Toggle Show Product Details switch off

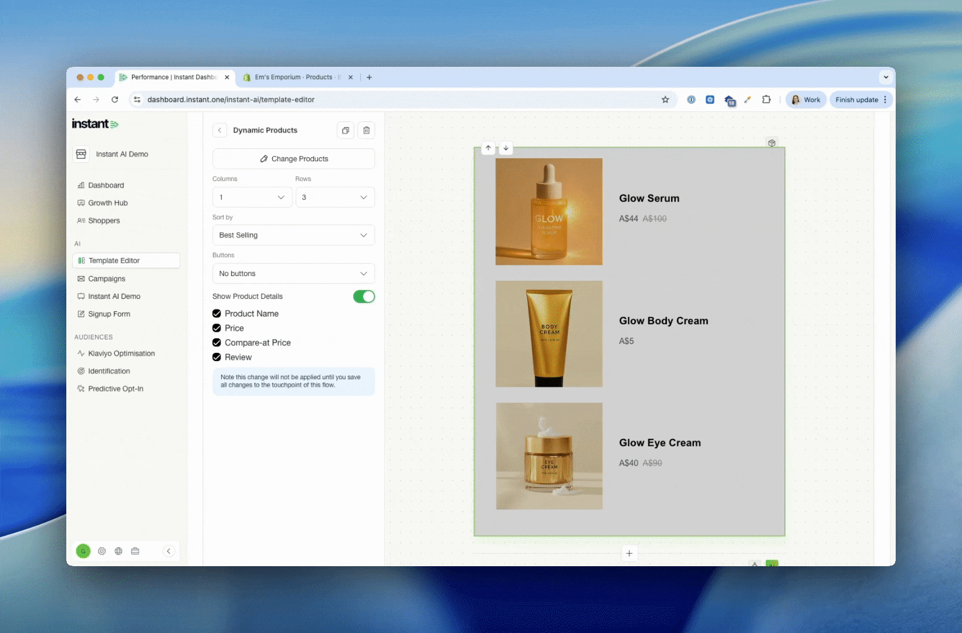(x=364, y=297)
